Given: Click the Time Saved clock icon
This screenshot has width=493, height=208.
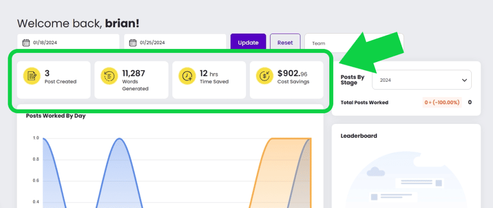Looking at the screenshot, I should tap(187, 76).
